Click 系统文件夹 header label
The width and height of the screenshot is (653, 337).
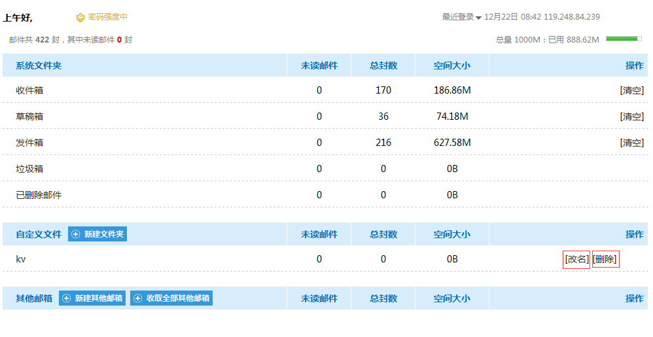(39, 65)
